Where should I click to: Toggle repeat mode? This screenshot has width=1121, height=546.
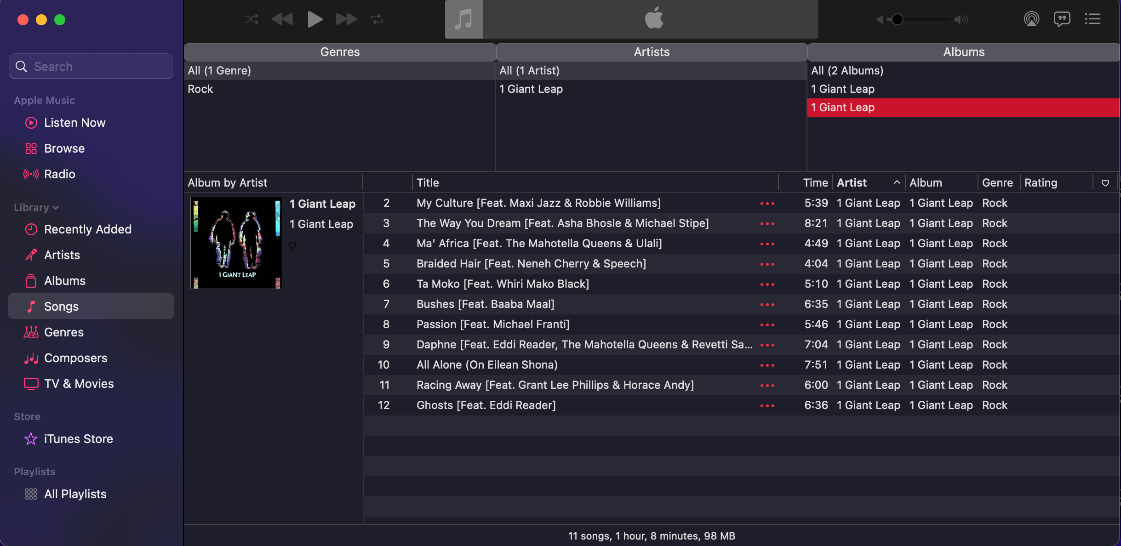(377, 19)
